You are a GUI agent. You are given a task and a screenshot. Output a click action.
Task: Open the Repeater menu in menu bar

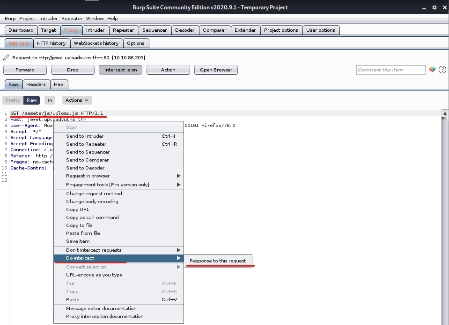click(x=72, y=18)
